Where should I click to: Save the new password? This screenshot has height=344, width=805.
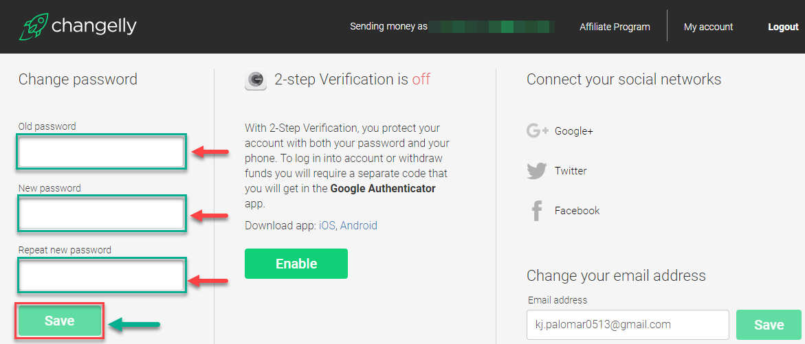pyautogui.click(x=60, y=321)
